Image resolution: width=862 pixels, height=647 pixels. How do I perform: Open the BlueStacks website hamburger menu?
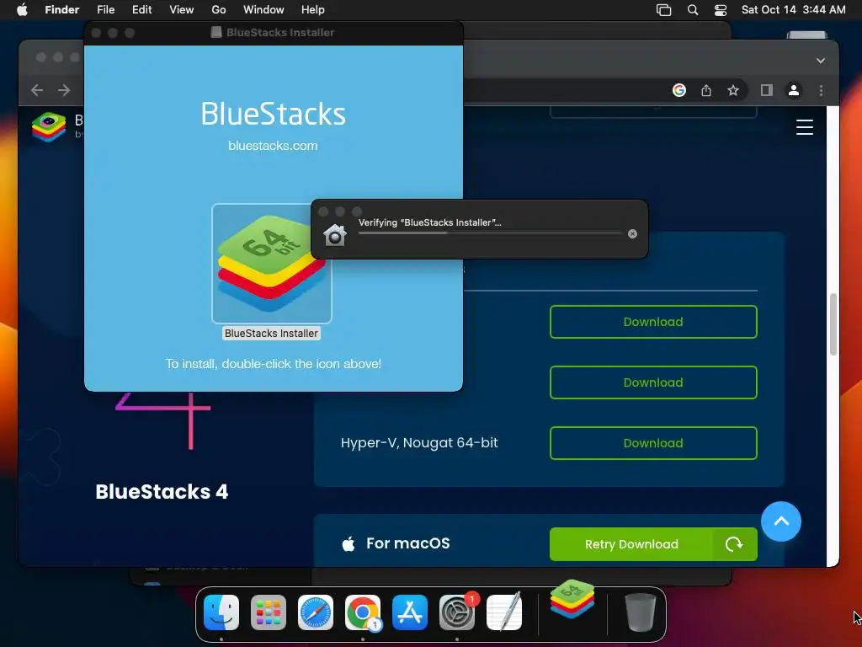pos(804,127)
